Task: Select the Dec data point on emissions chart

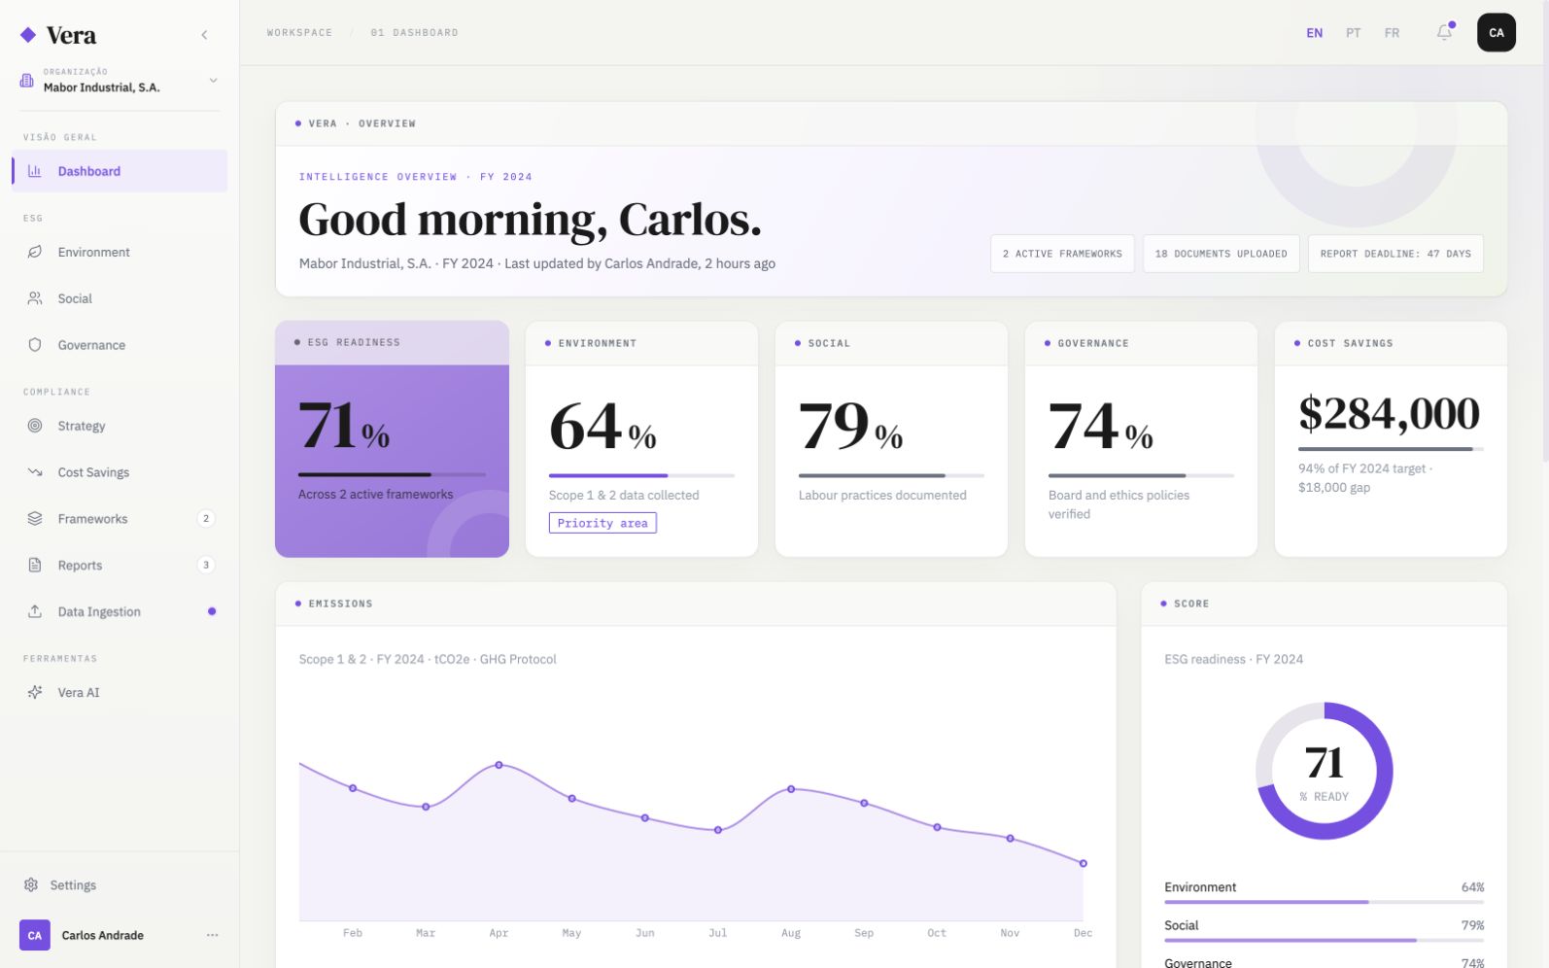Action: coord(1084,863)
